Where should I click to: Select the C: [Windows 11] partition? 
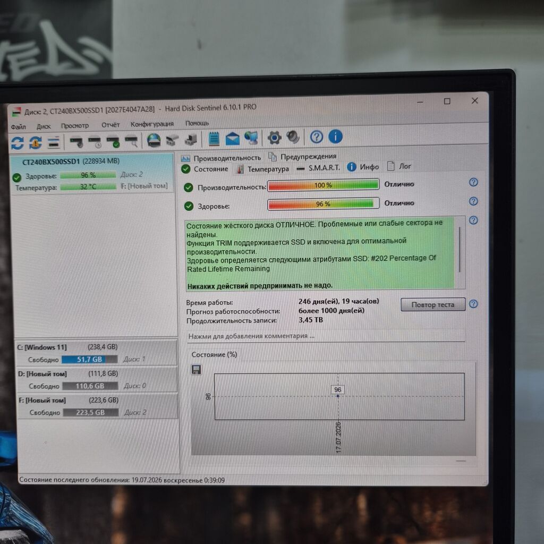click(97, 353)
